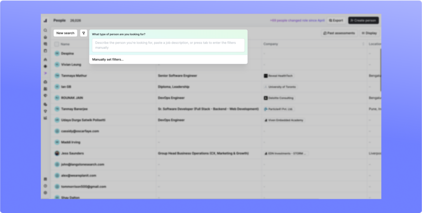Click the Export button

(336, 21)
